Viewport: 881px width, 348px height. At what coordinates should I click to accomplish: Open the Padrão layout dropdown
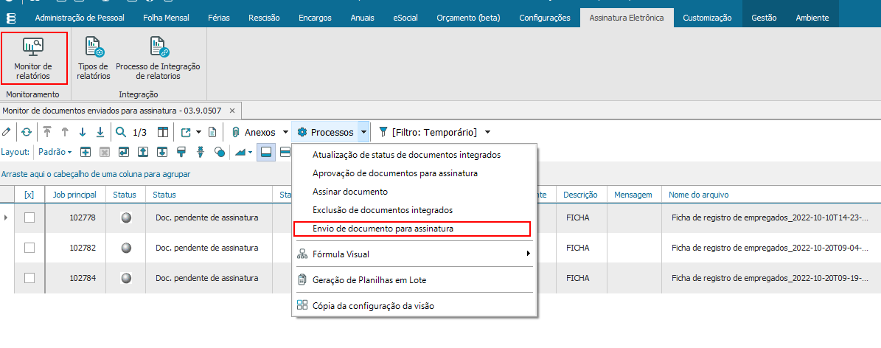pos(55,151)
